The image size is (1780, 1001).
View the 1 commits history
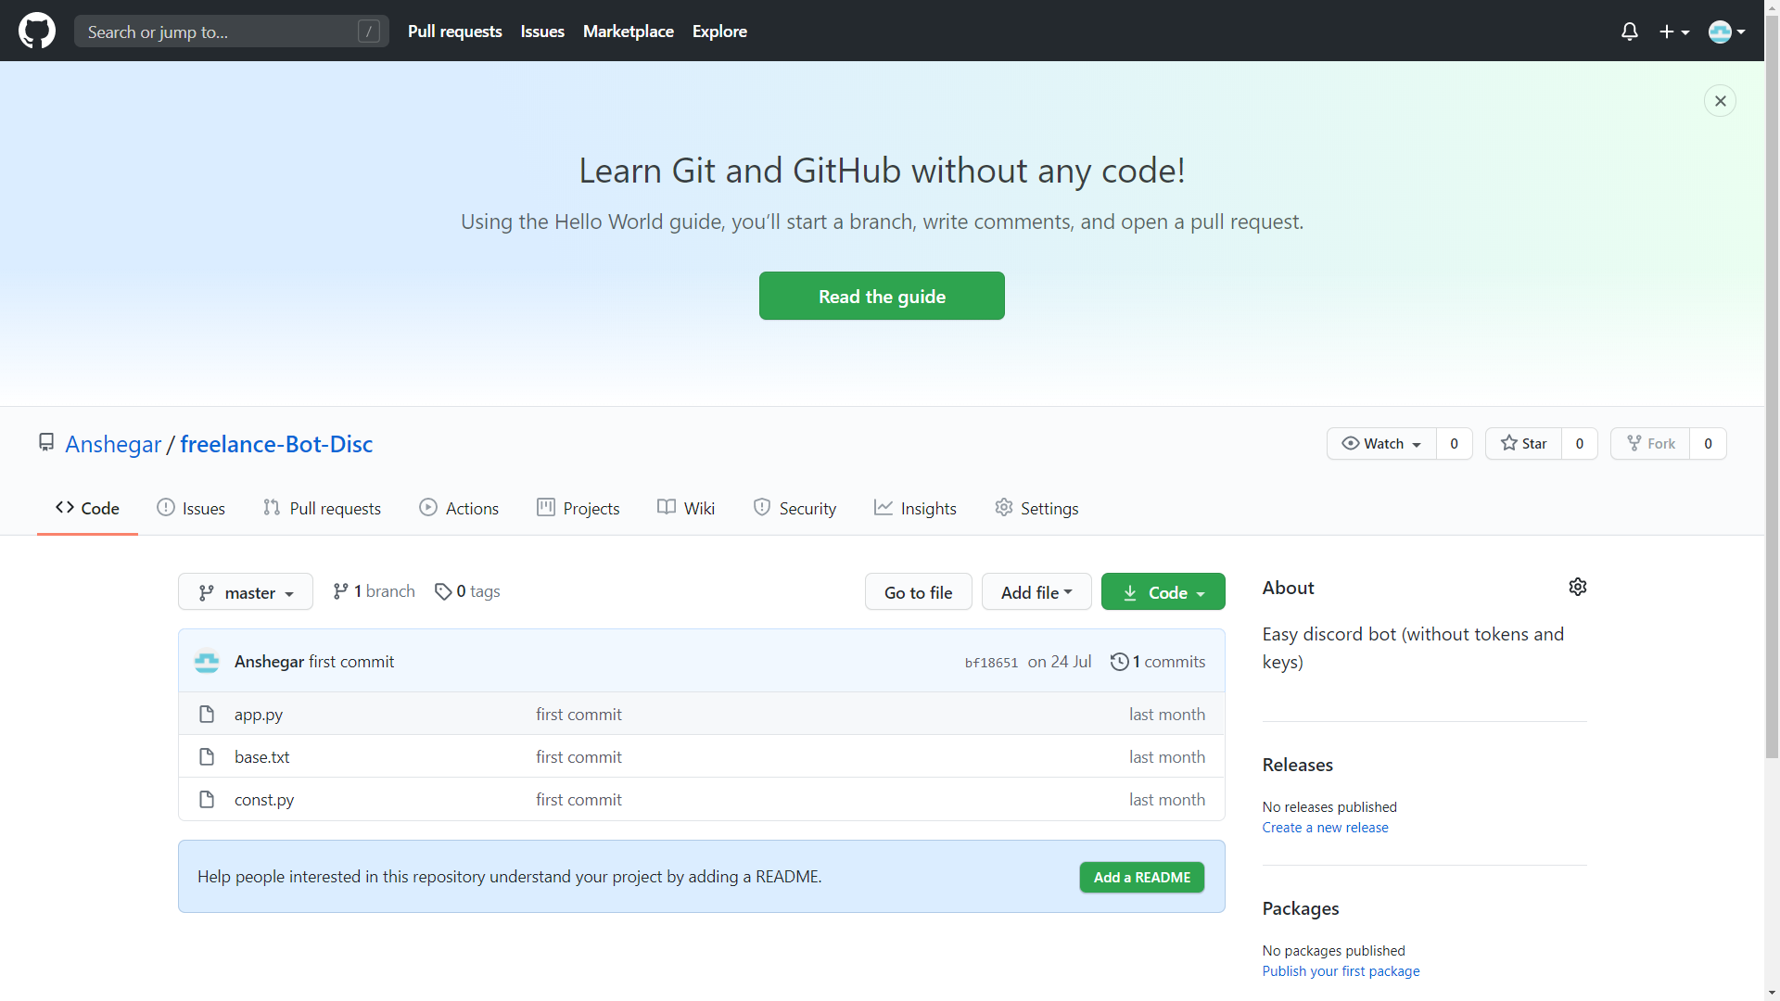(1158, 662)
